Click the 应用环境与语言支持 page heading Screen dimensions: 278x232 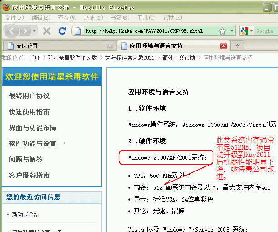tap(159, 92)
